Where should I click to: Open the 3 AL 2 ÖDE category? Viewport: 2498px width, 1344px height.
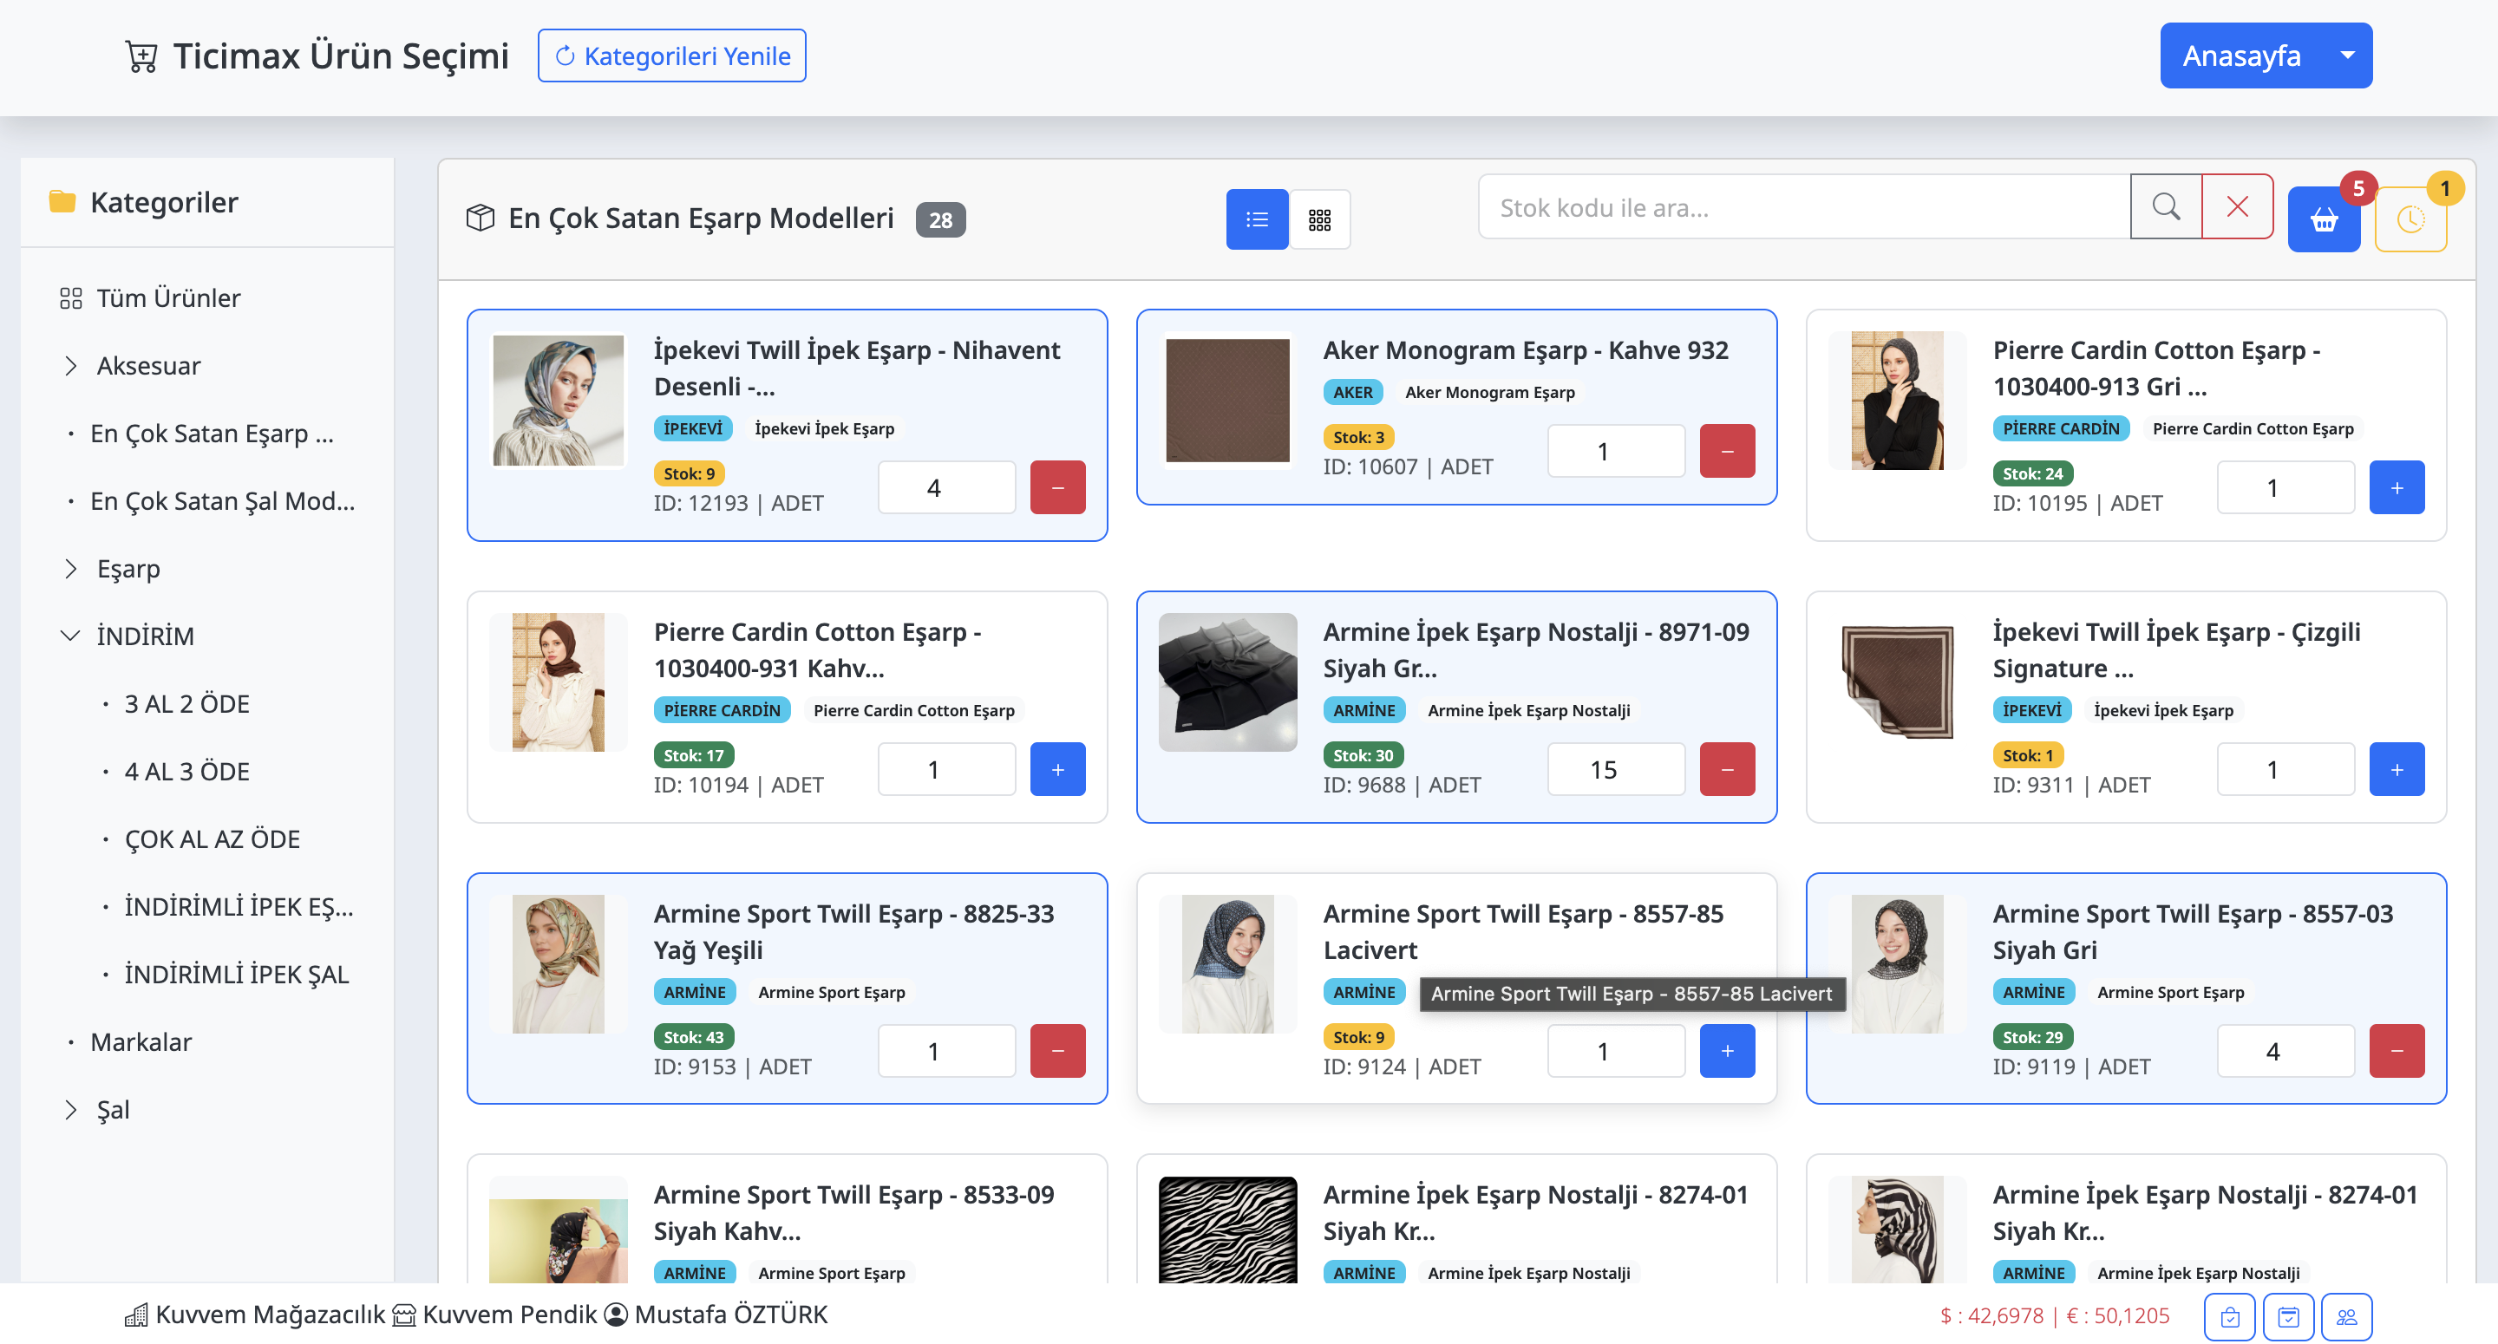point(186,704)
